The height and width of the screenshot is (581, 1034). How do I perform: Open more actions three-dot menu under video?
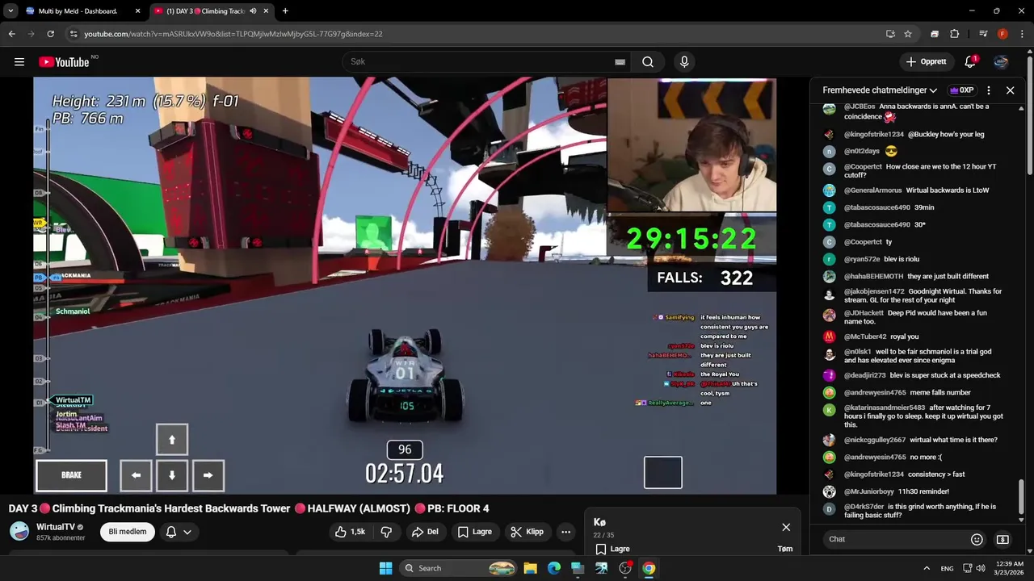coord(565,532)
